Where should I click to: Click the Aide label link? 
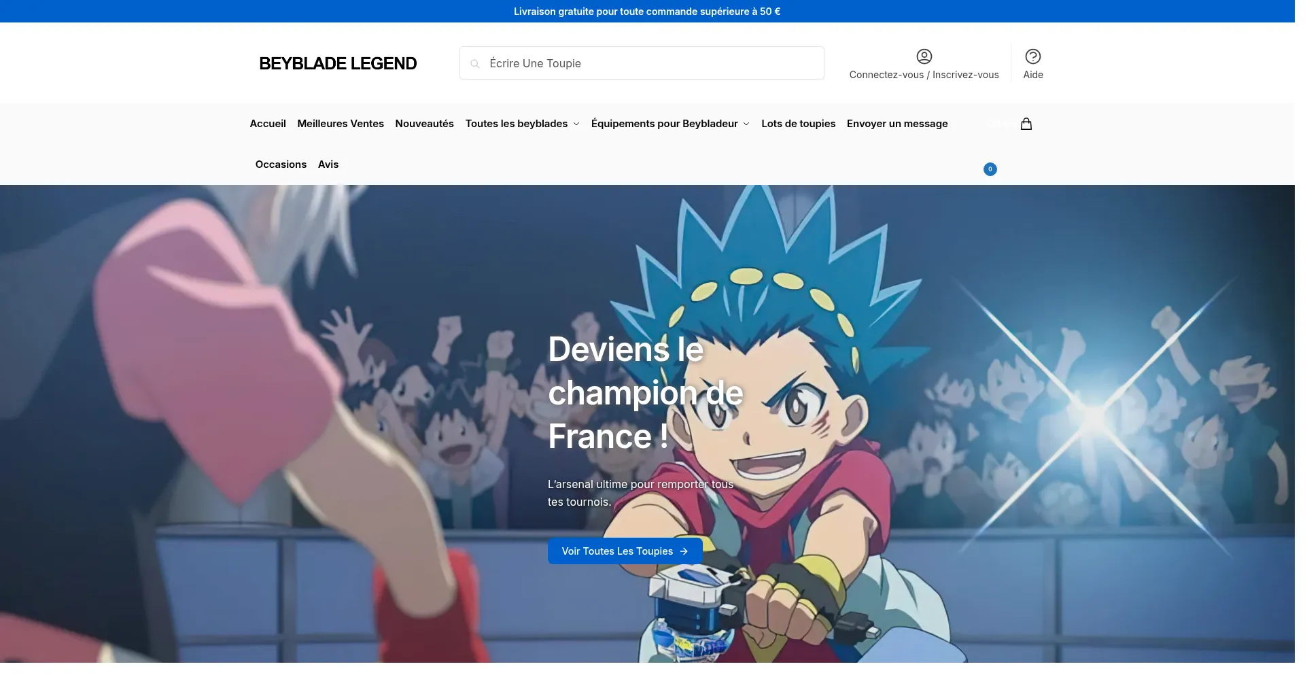click(1032, 75)
